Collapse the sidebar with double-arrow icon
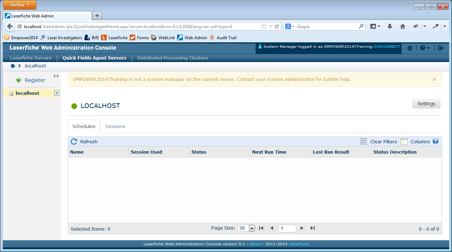Image resolution: width=452 pixels, height=252 pixels. [x=56, y=76]
